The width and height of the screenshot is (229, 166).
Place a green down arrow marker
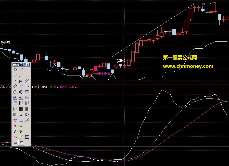[21, 126]
